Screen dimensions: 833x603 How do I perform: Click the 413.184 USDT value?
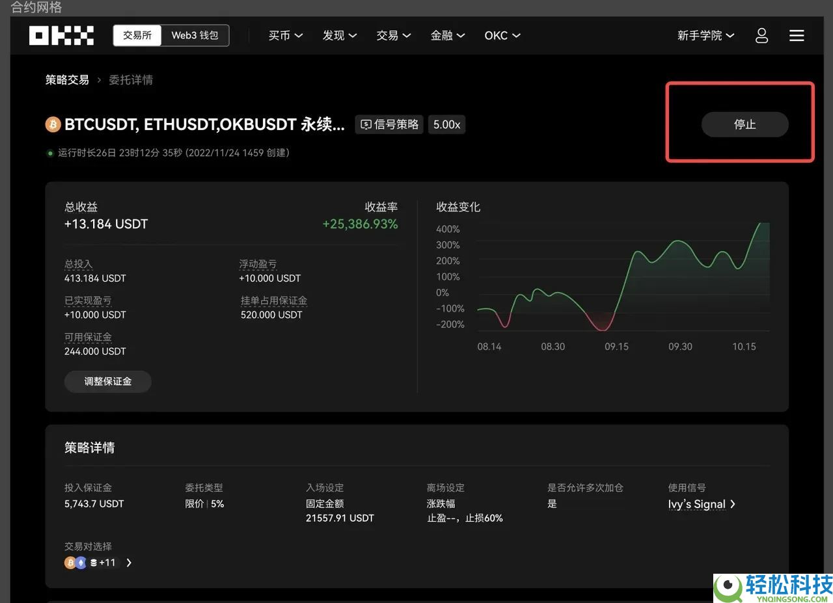(95, 278)
